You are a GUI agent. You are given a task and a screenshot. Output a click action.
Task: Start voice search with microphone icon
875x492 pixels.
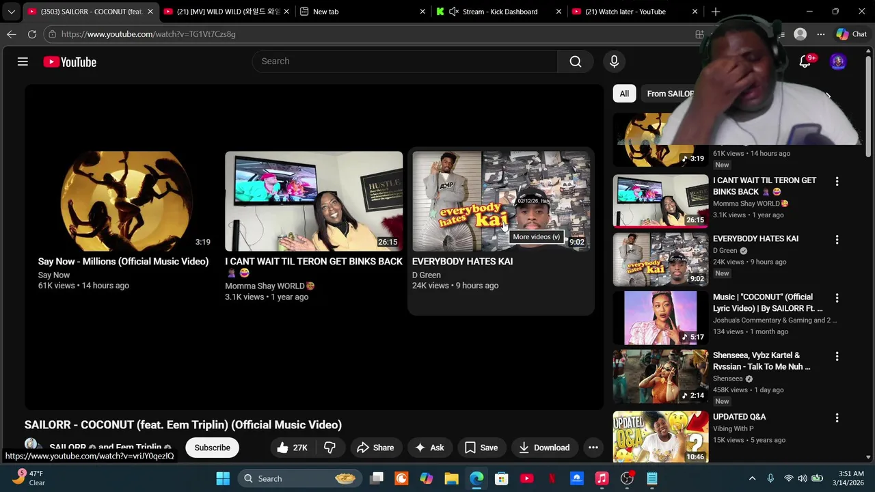[x=614, y=61]
